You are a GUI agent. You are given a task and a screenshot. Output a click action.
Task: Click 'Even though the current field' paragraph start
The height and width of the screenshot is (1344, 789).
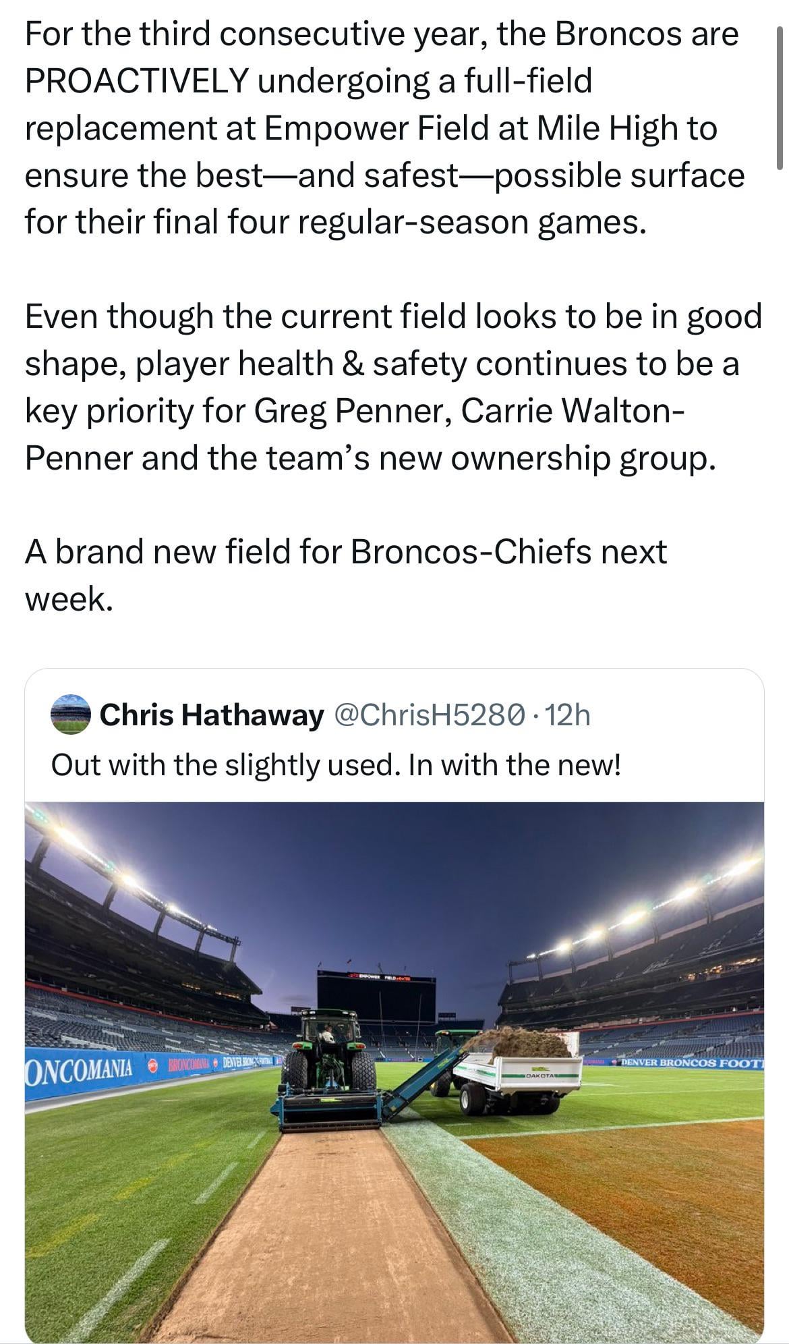pyautogui.click(x=216, y=316)
